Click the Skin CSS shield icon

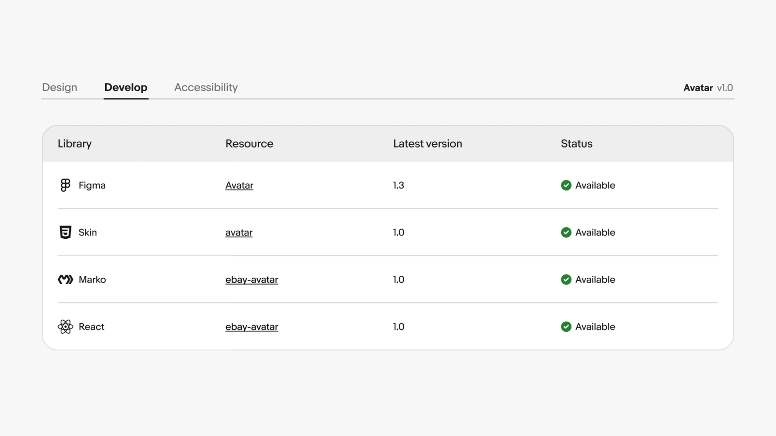[x=65, y=232]
